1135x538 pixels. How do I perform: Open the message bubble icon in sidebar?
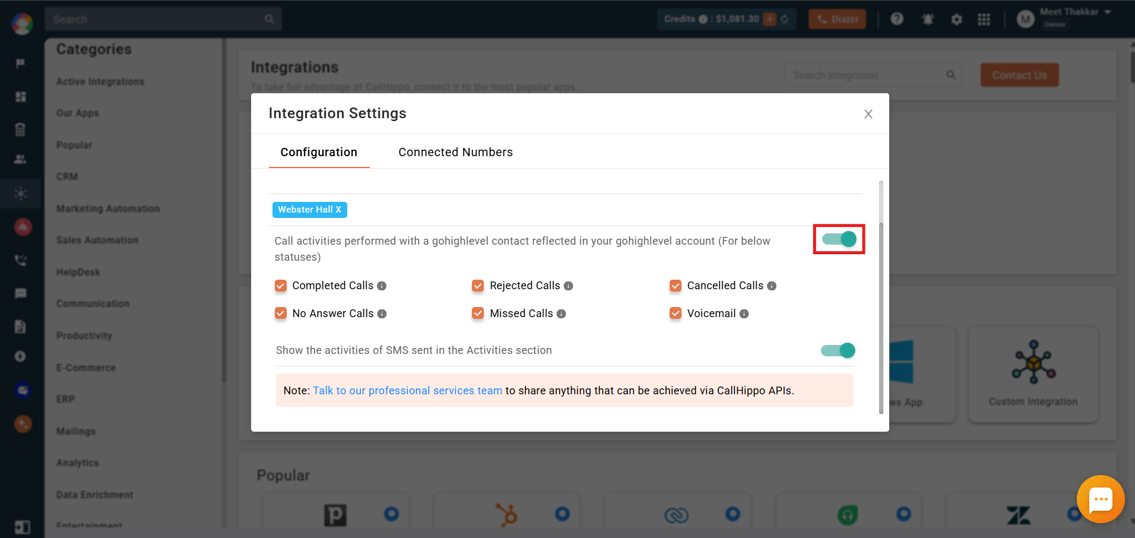click(x=21, y=293)
